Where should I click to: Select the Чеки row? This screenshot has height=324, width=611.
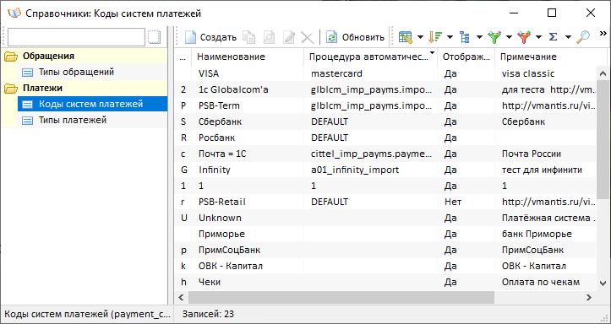tap(385, 282)
